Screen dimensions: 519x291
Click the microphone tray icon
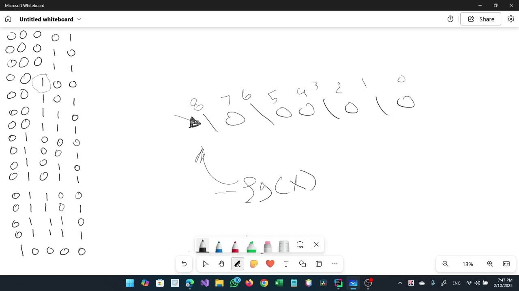coord(433,283)
